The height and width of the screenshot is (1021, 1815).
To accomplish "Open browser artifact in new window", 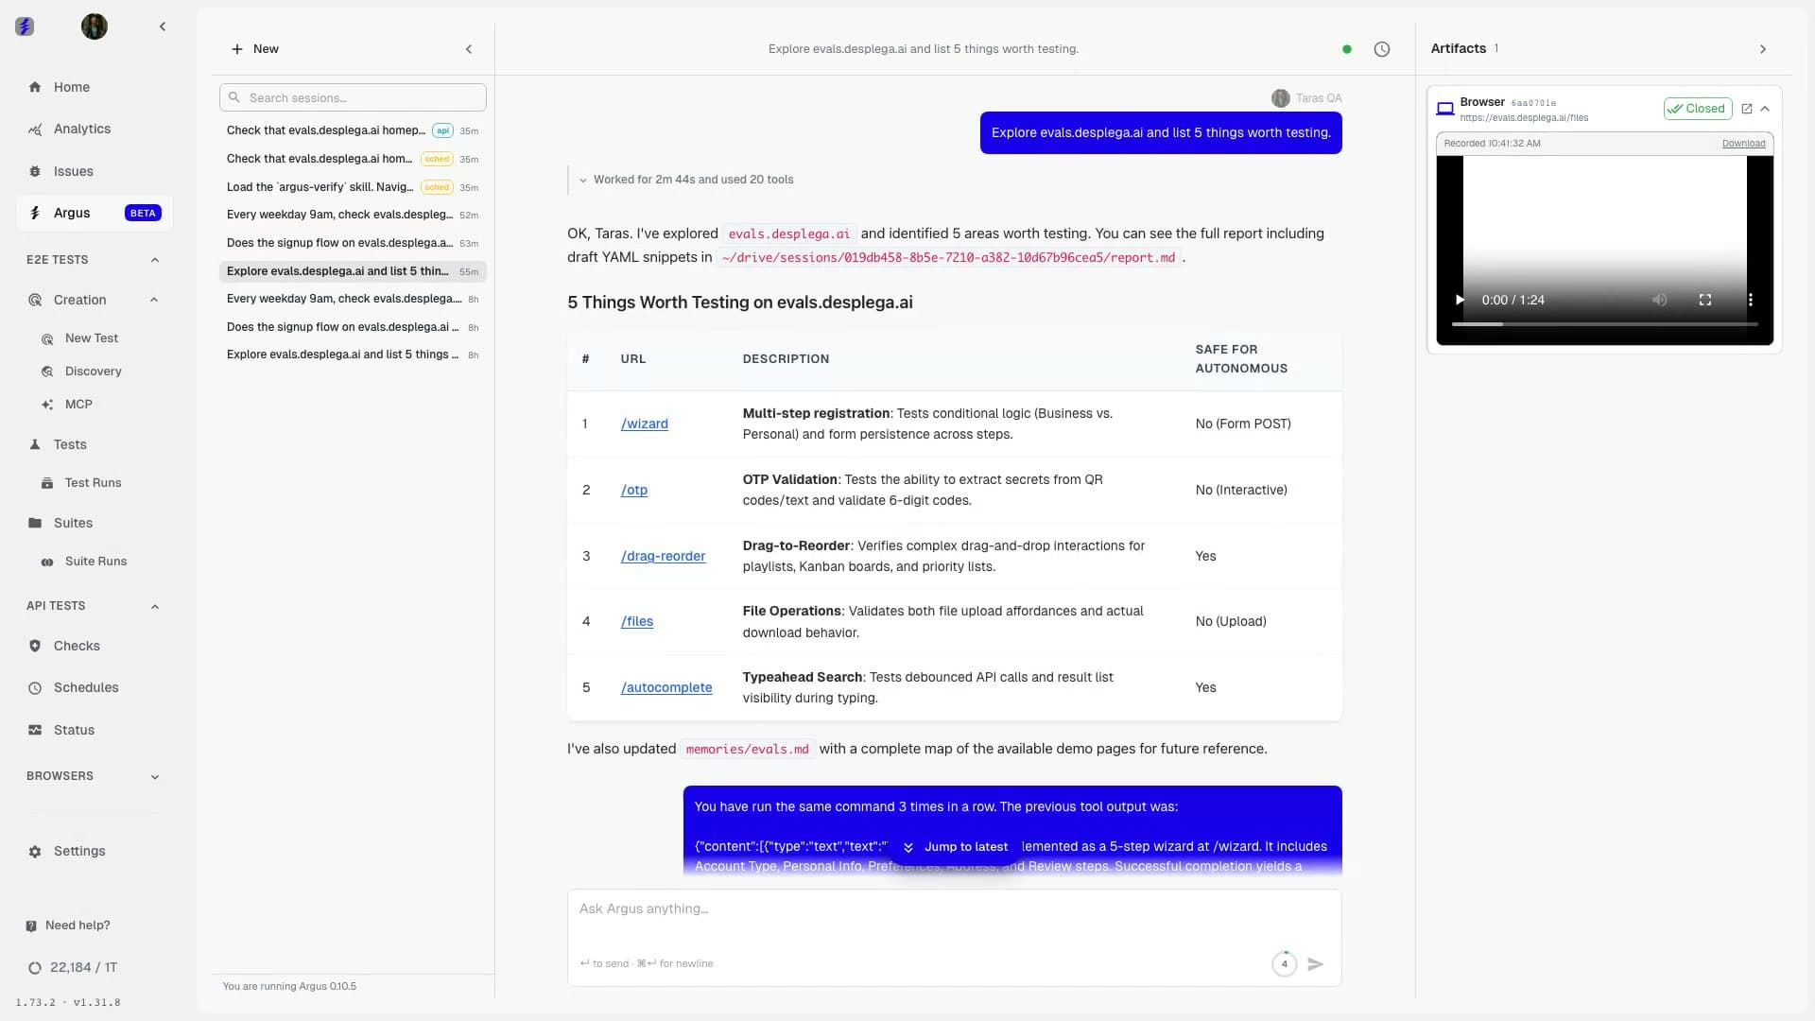I will tap(1747, 109).
